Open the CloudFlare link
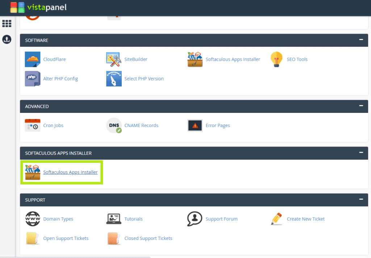371x258 pixels. (54, 59)
